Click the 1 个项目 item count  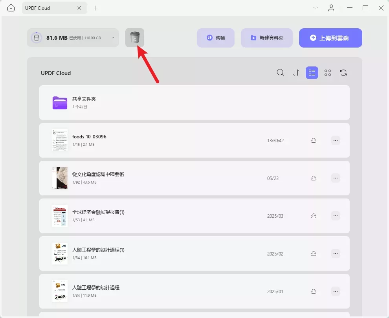coord(80,107)
